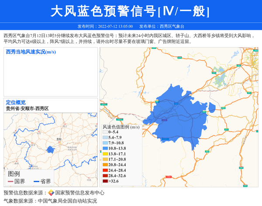
Task: Click the >32.6 dark red swatch
Action: [x=105, y=181]
